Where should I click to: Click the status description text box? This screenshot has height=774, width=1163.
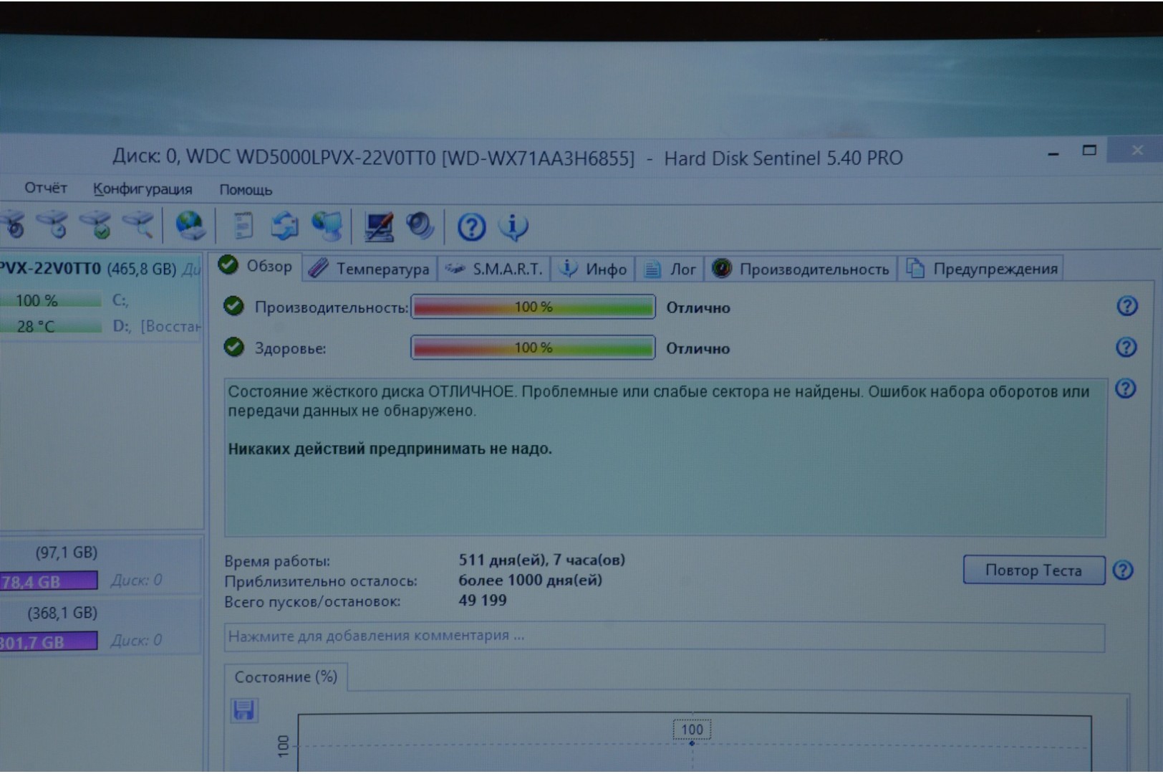665,457
